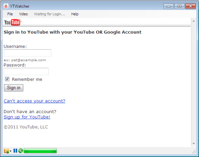Click the scrollbar up arrow
This screenshot has height=157, width=199.
[x=194, y=21]
